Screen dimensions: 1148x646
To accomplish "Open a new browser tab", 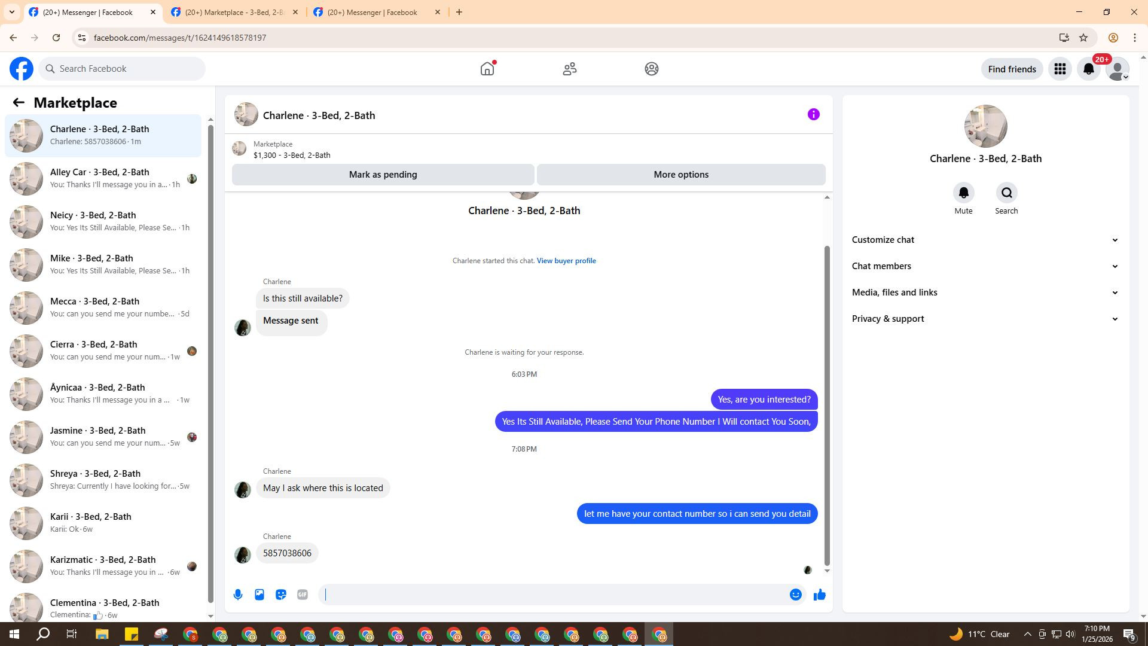I will (459, 12).
